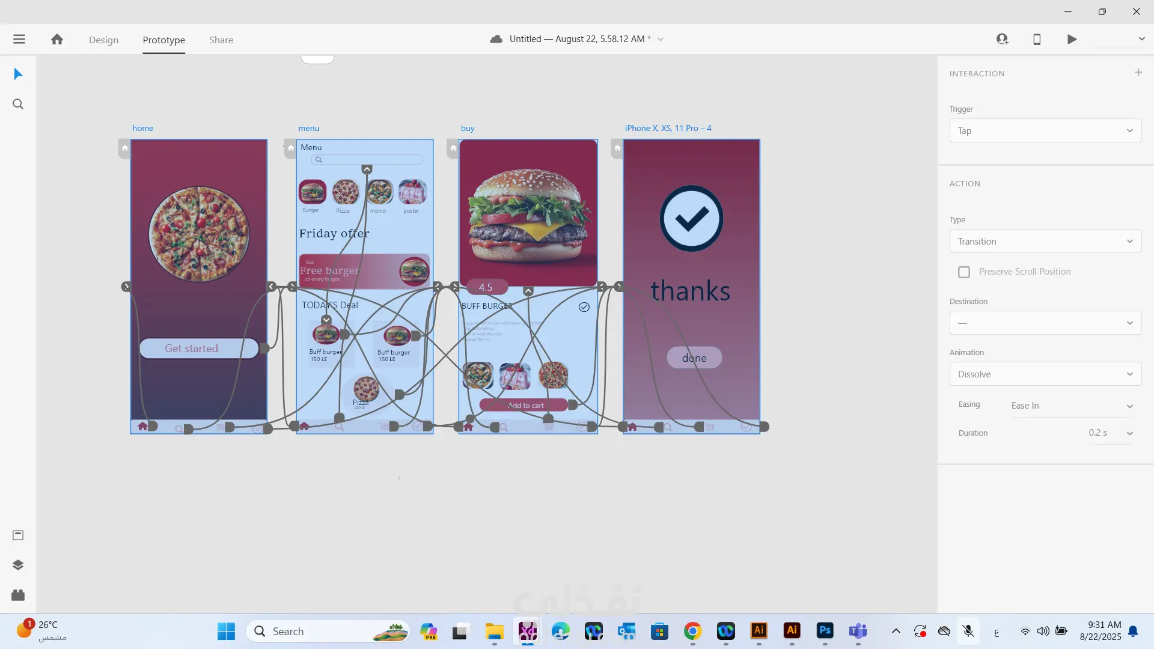The height and width of the screenshot is (649, 1154).
Task: Go to the Home screen icon
Action: pyautogui.click(x=57, y=40)
